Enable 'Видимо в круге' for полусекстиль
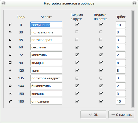138x123 pixels. 77,32
